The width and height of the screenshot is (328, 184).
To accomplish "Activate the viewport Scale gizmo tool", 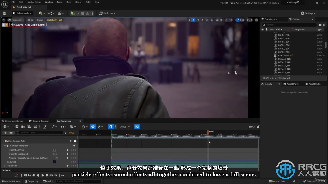I will [x=202, y=20].
